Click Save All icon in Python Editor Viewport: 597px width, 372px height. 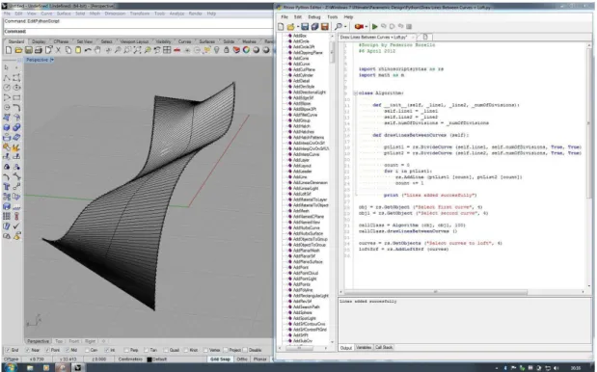point(314,27)
